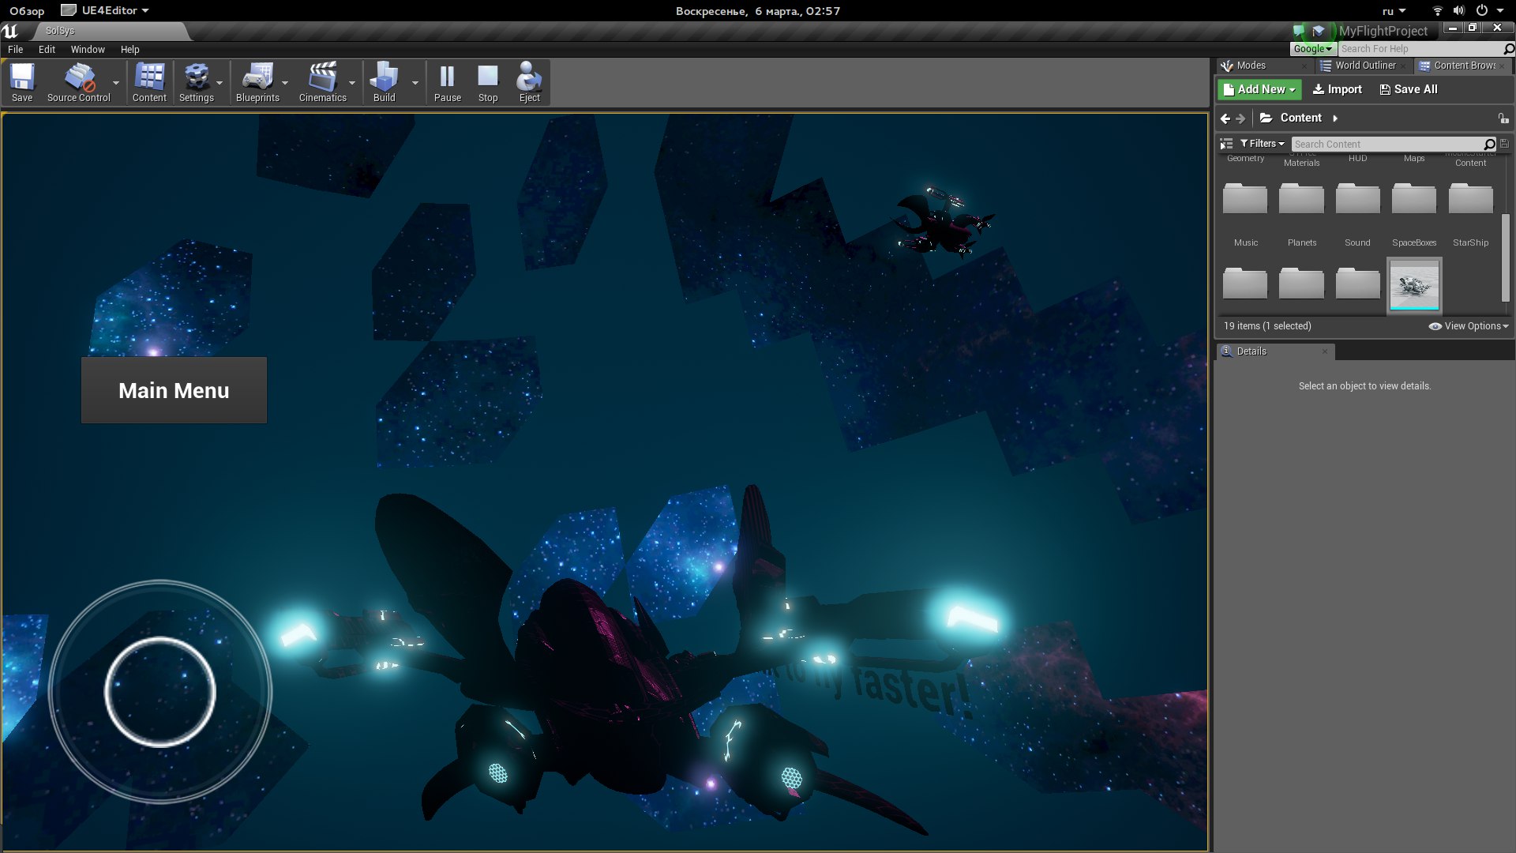
Task: Open the Window menu
Action: (x=88, y=49)
